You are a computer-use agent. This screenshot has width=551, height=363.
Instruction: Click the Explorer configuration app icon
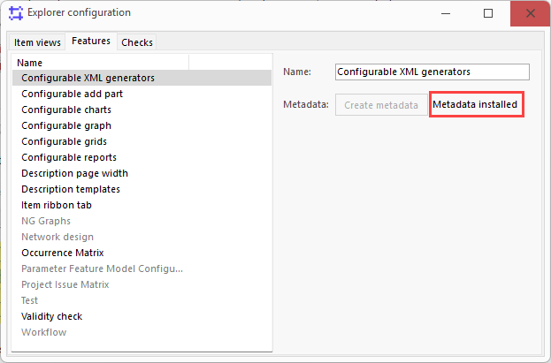(x=15, y=13)
